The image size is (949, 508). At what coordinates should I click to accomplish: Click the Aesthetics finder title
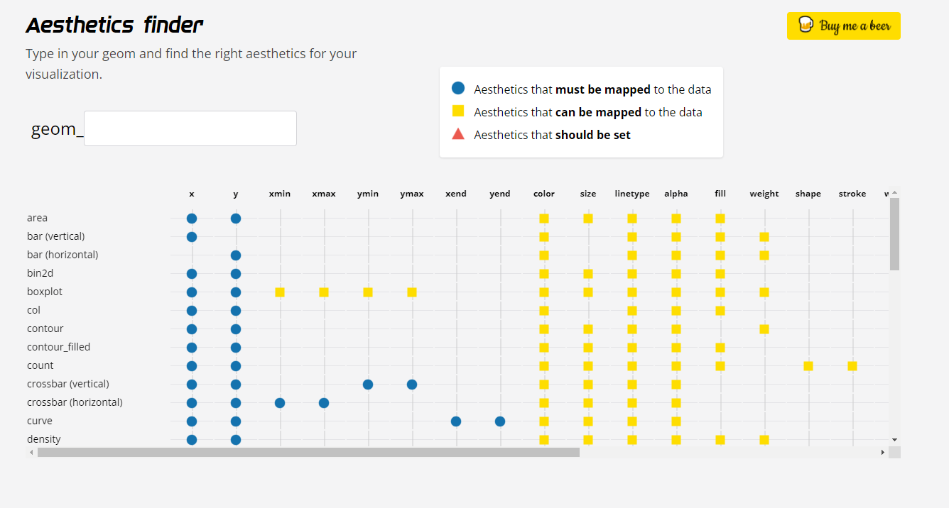pyautogui.click(x=114, y=26)
